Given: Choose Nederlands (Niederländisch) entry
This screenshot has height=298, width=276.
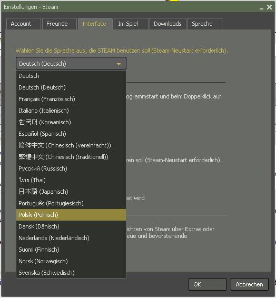Looking at the screenshot, I should 71,238.
